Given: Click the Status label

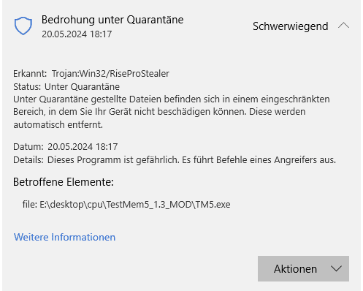Looking at the screenshot, I should click(27, 87).
